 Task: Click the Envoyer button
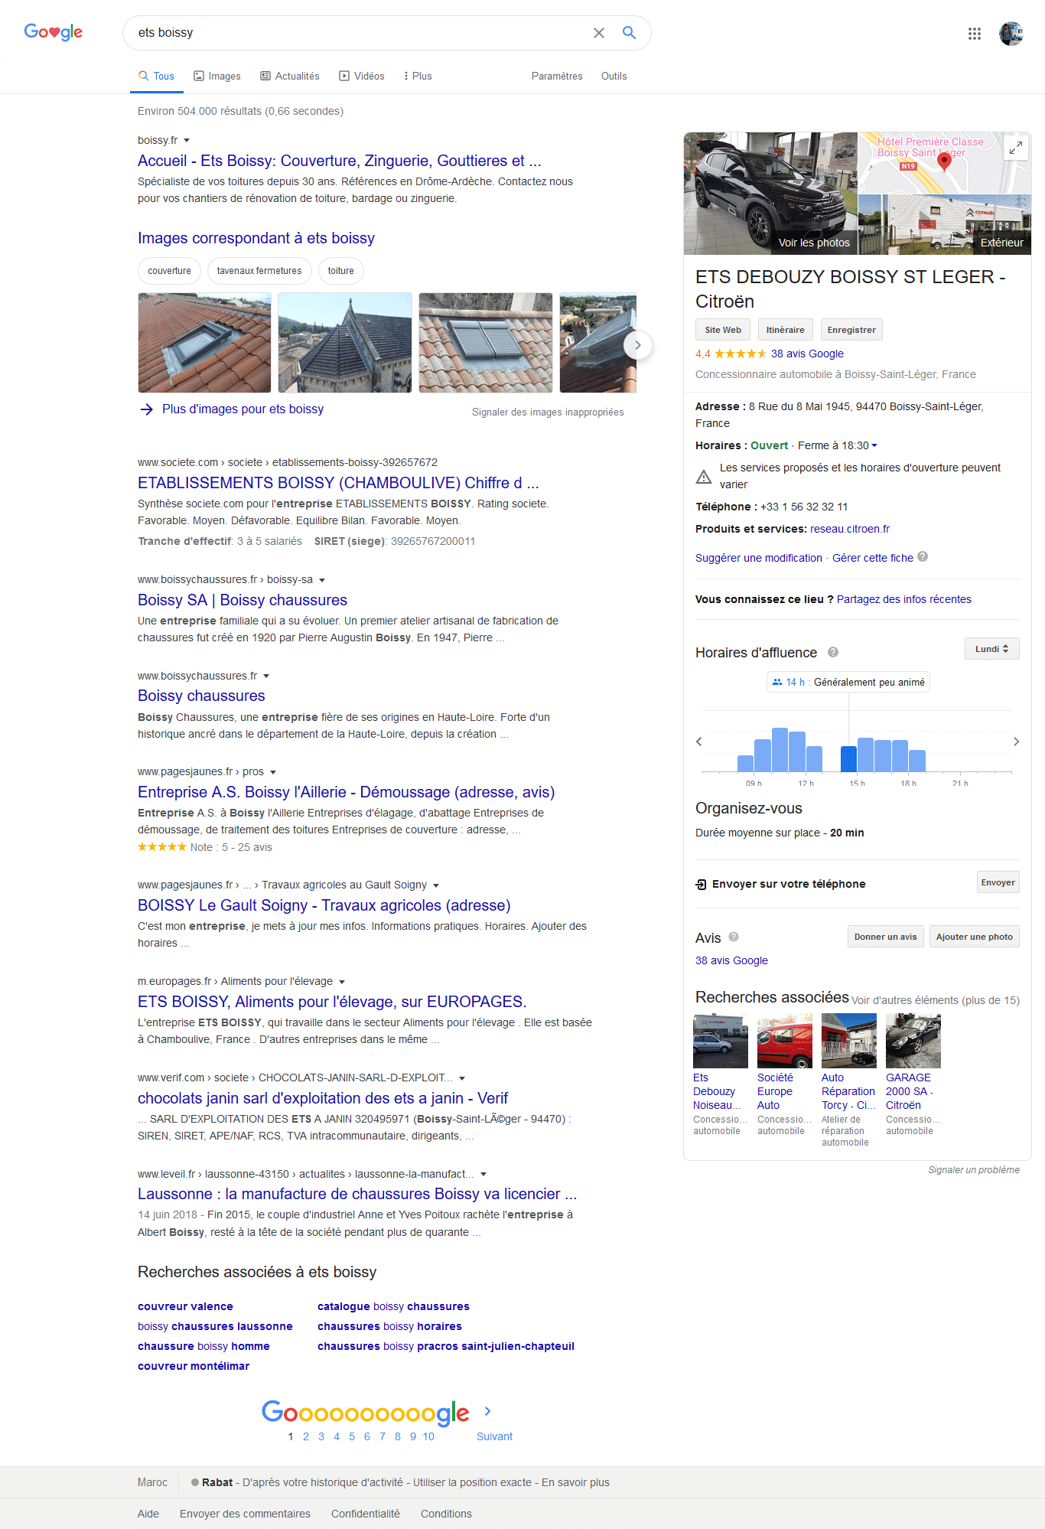(x=998, y=882)
